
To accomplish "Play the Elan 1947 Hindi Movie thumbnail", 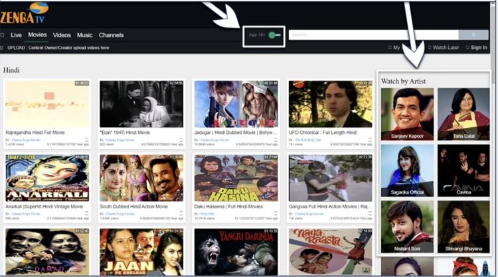I will tap(141, 104).
